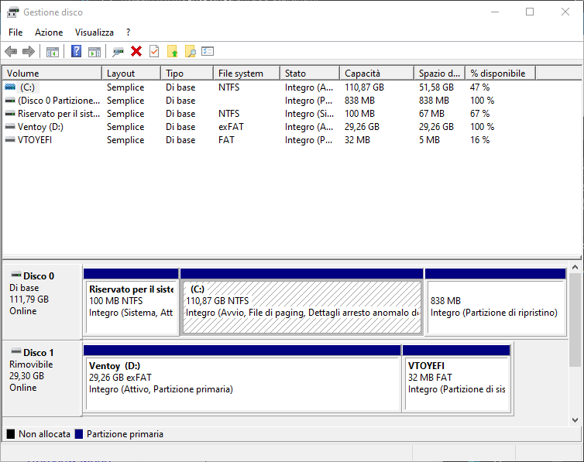Click the Disco 1 disk icon
Viewport: 584px width, 462px height.
16,351
